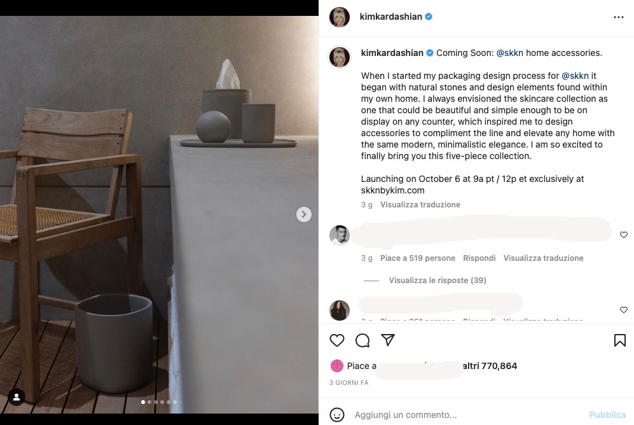634x425 pixels.
Task: Click the tagged-people icon on the photo
Action: (x=16, y=397)
